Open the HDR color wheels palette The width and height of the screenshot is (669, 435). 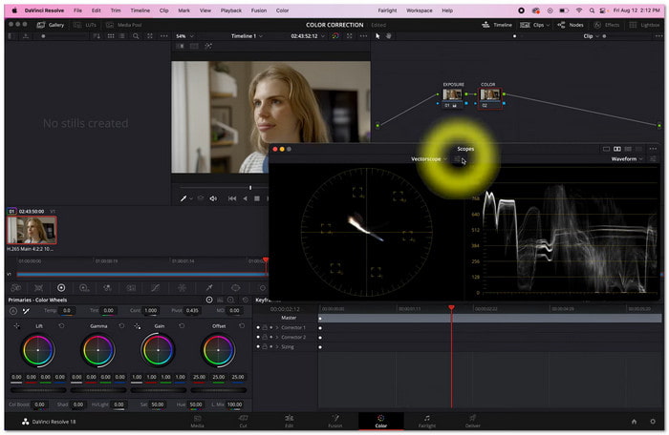84,288
